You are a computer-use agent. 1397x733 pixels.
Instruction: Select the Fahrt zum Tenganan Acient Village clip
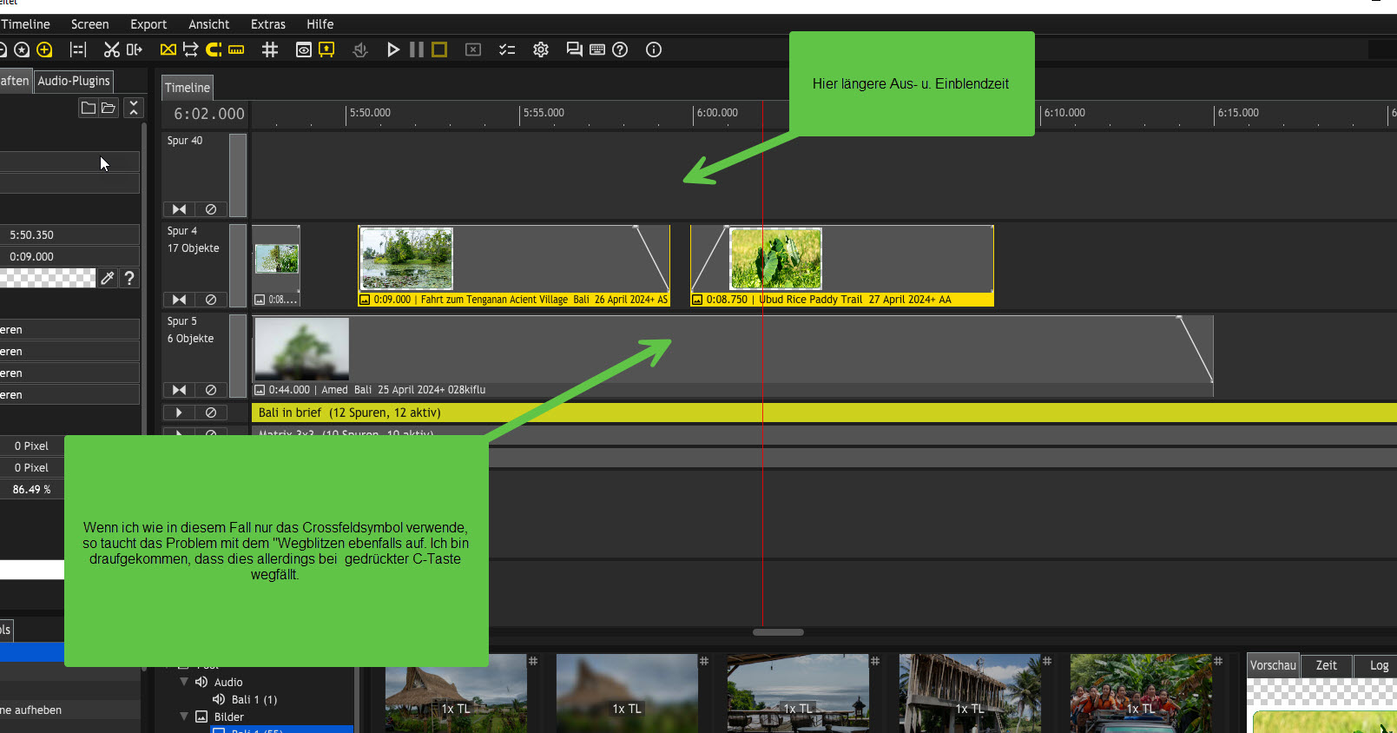coord(514,266)
